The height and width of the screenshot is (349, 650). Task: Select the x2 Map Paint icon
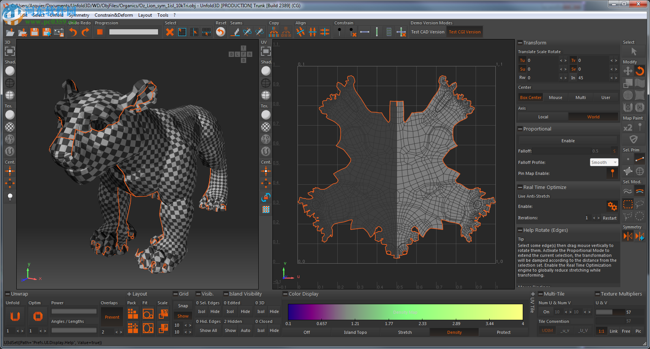point(628,128)
